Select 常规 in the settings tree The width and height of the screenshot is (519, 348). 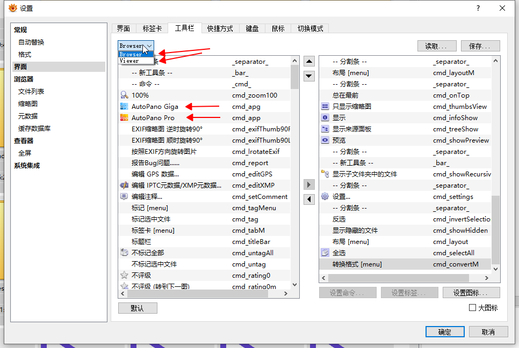[20, 29]
